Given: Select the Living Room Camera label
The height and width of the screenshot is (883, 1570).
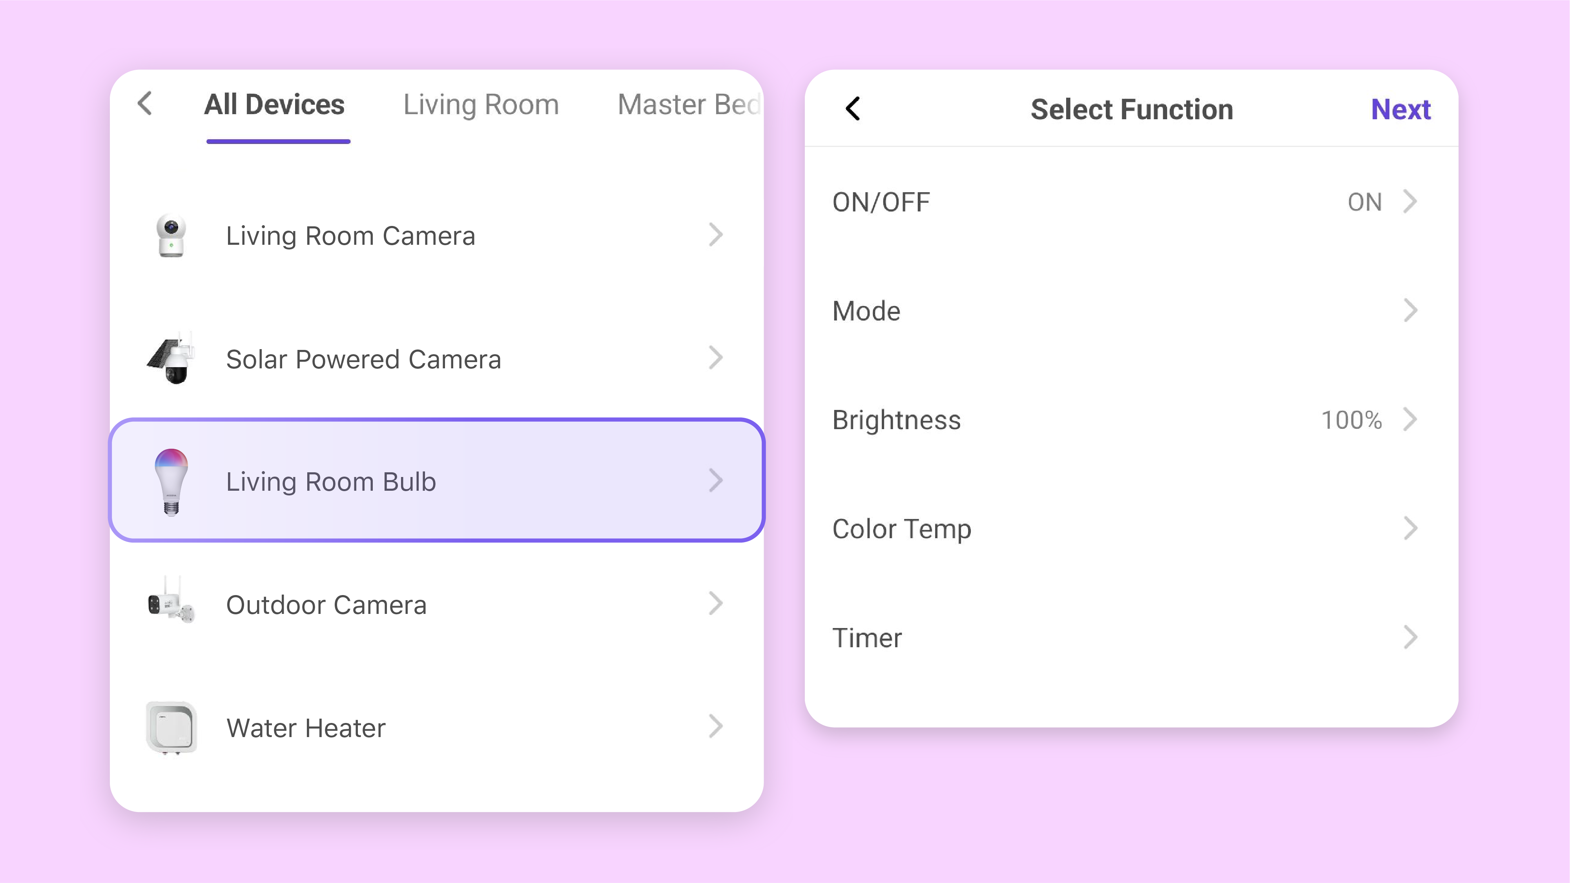Looking at the screenshot, I should pos(350,236).
